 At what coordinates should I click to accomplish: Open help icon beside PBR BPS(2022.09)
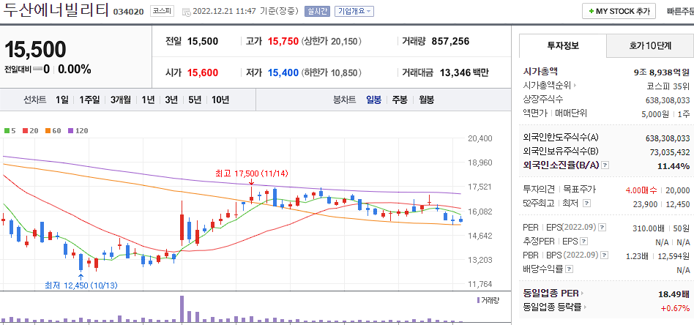click(x=605, y=255)
